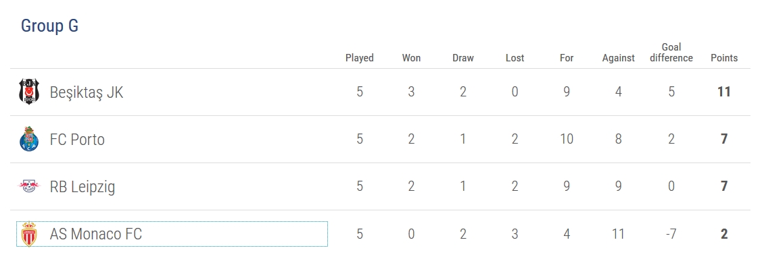
Task: Click the Against column header
Action: click(619, 58)
